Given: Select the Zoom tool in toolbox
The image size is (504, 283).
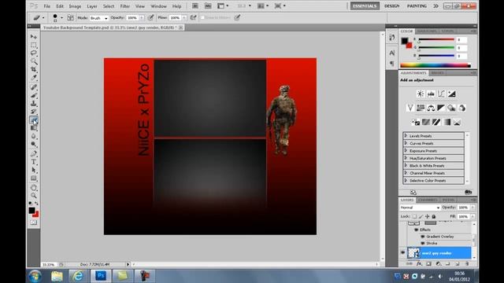Looking at the screenshot, I should click(33, 196).
